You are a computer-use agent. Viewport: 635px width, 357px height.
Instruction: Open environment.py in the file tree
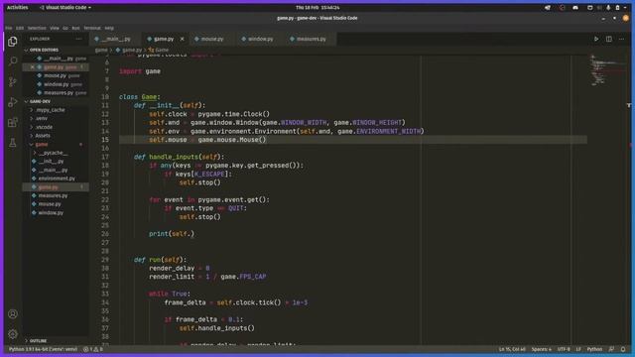[57, 178]
